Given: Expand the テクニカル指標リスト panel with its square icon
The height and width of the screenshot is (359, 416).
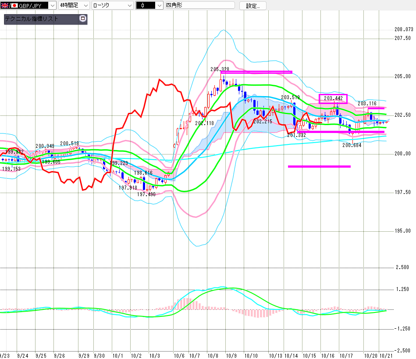Looking at the screenshot, I should tap(82, 19).
